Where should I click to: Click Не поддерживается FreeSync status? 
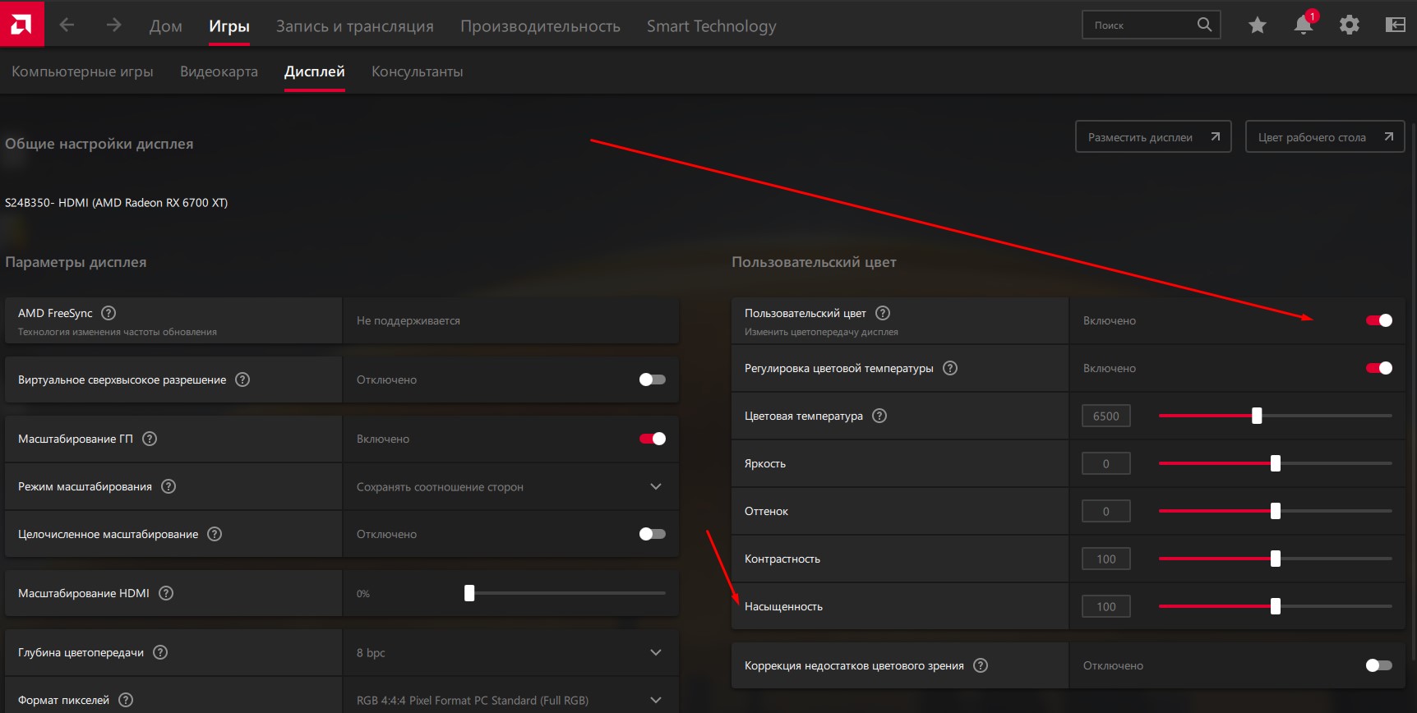point(408,320)
